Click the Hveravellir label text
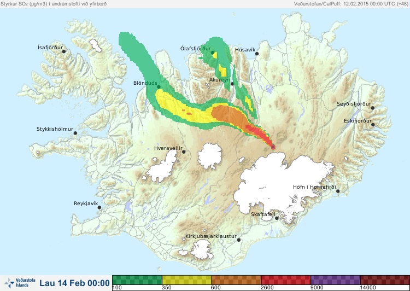Image resolution: width=410 pixels, height=291 pixels. 168,148
